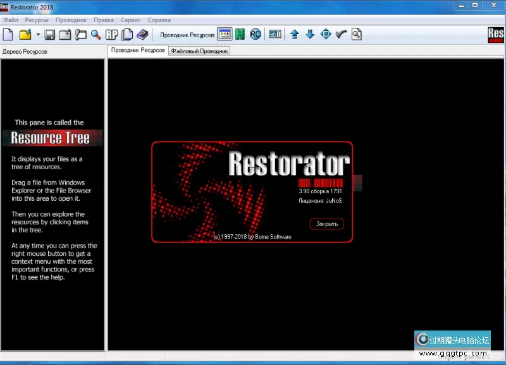Switch to Файловый Проводник tab
Image resolution: width=506 pixels, height=365 pixels.
[199, 51]
